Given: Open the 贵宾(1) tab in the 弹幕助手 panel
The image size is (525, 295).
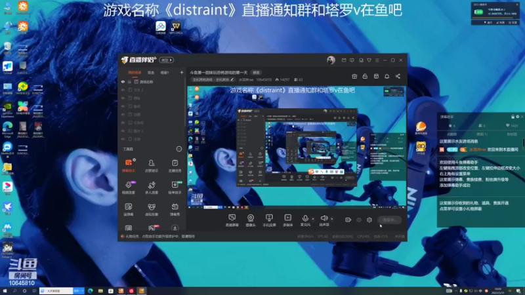Looking at the screenshot, I should click(482, 134).
